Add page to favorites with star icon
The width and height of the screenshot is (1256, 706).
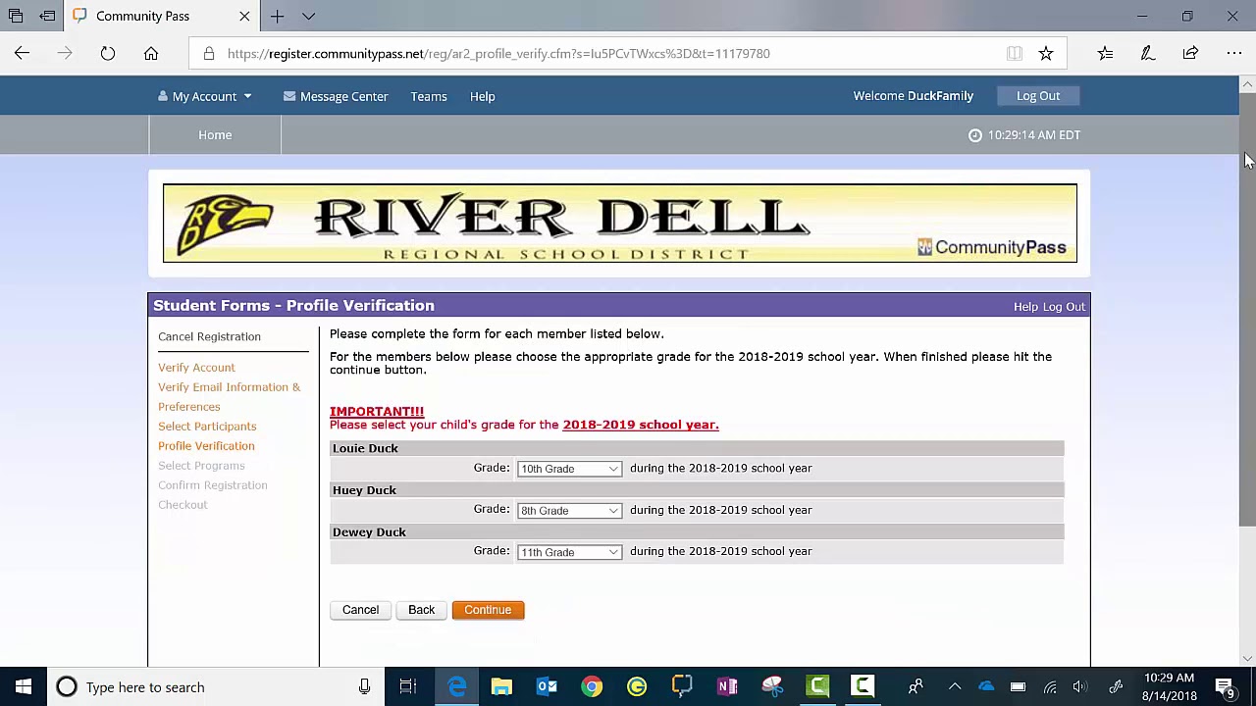[1046, 54]
